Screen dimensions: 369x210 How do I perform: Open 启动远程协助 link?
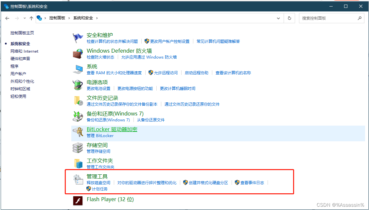tap(197, 73)
